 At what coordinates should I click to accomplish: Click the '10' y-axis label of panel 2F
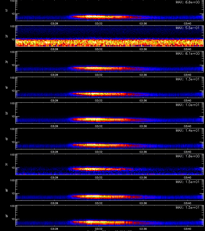click(13, 39)
